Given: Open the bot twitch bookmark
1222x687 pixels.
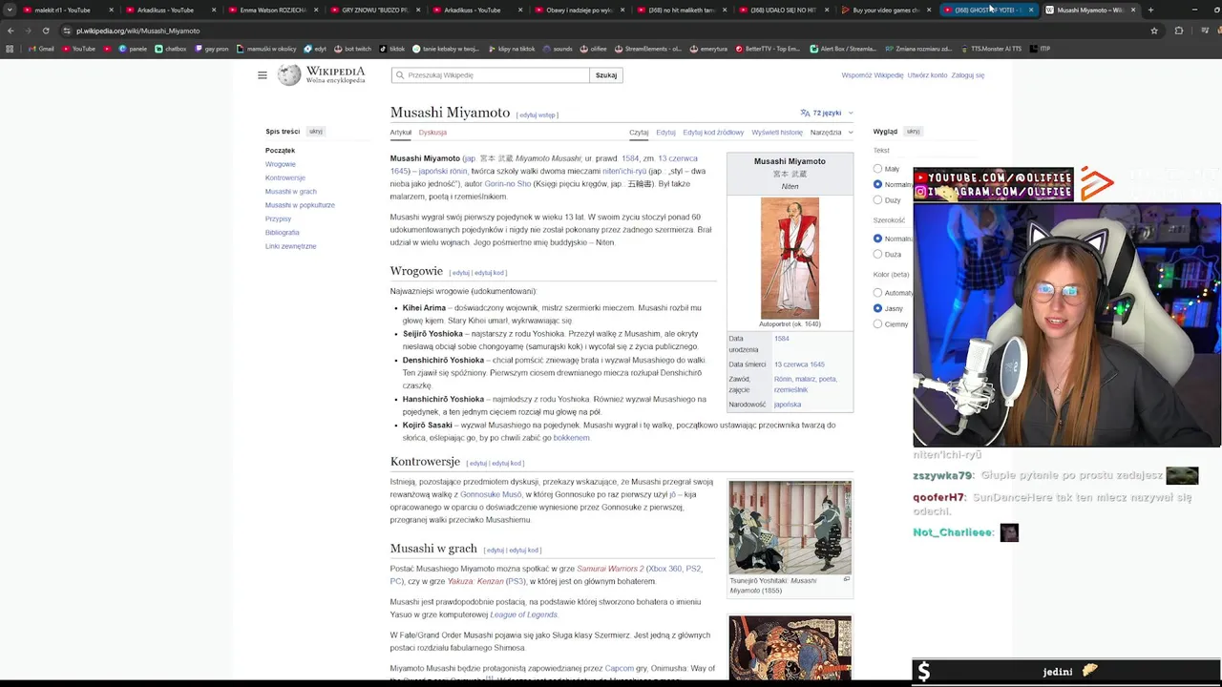Looking at the screenshot, I should coord(352,49).
